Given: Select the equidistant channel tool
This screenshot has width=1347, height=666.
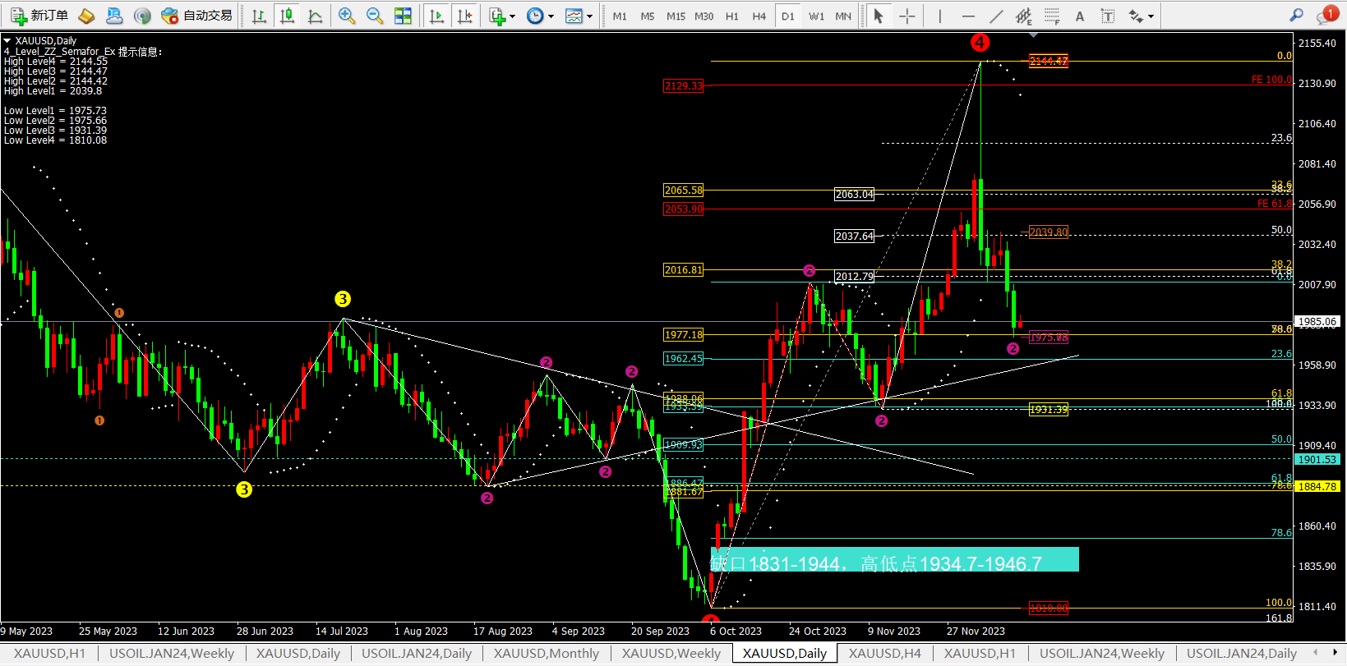Looking at the screenshot, I should pos(1023,16).
